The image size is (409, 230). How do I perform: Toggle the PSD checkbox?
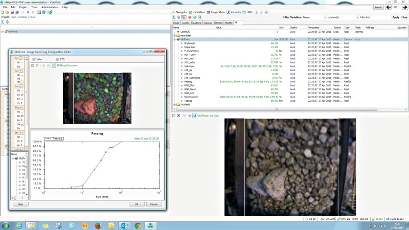point(57,59)
